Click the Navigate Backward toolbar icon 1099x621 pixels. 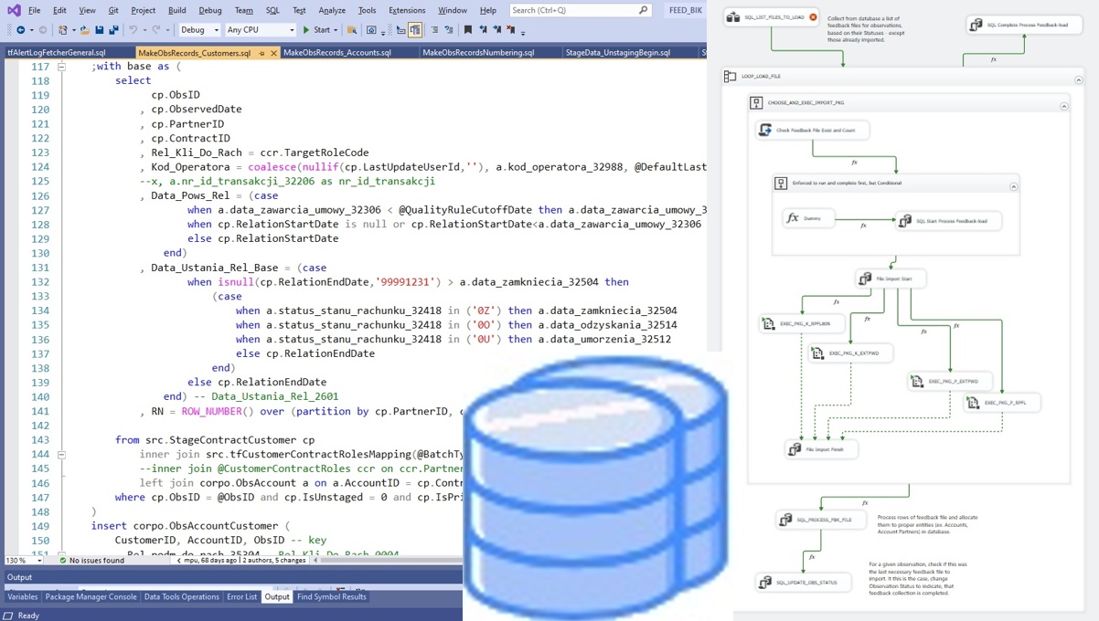pos(20,30)
